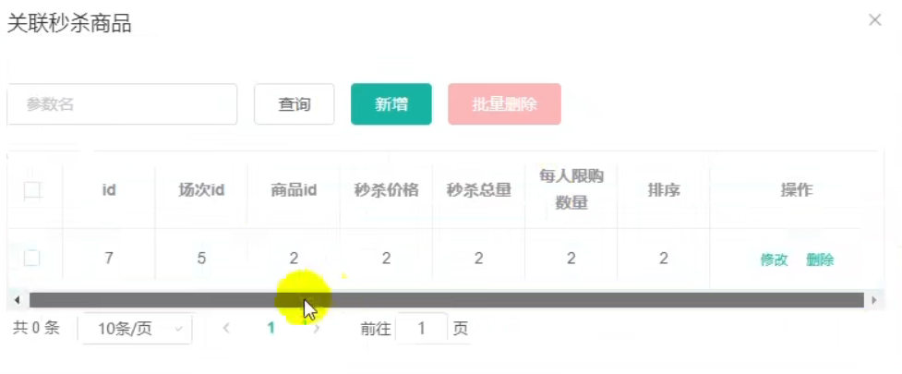Click 修改 link in the table row
The width and height of the screenshot is (902, 374).
click(774, 259)
